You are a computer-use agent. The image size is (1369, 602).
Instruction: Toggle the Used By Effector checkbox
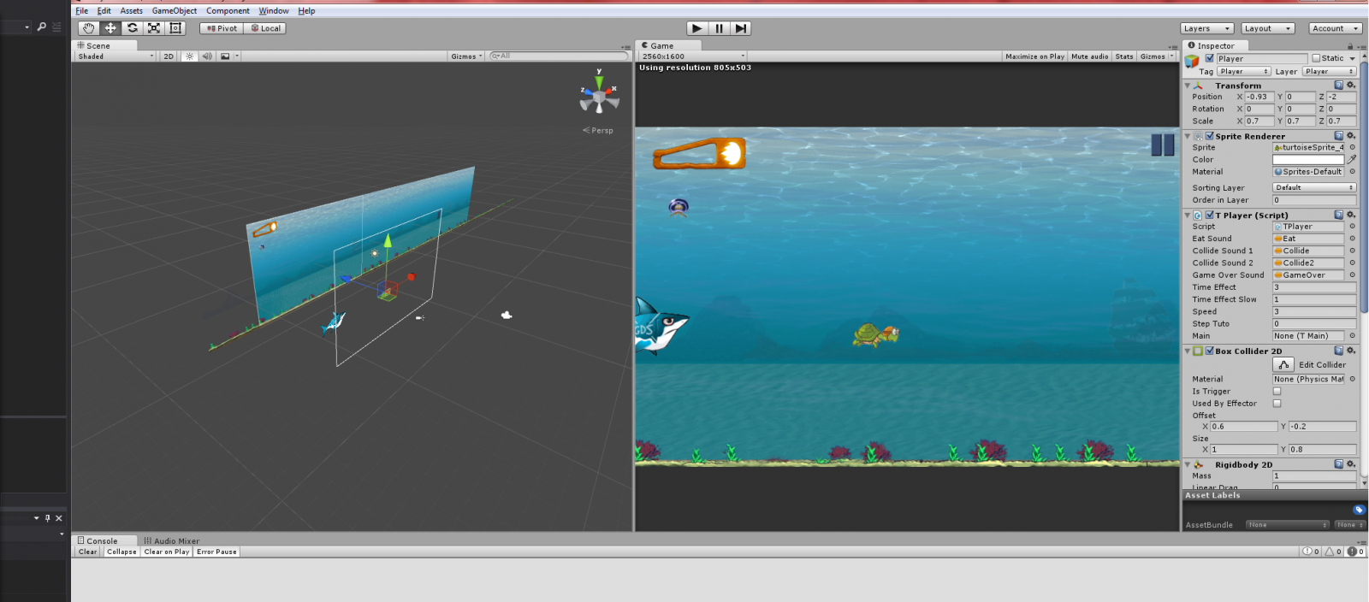(x=1277, y=404)
